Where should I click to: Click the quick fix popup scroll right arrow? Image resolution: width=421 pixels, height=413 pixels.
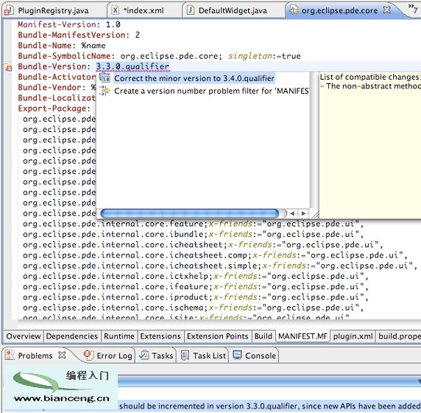point(303,213)
